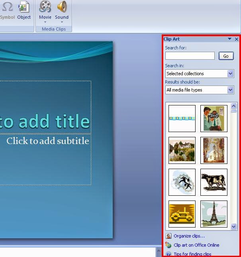The width and height of the screenshot is (241, 257).
Task: Click the clip results scroll down arrow
Action: click(233, 226)
